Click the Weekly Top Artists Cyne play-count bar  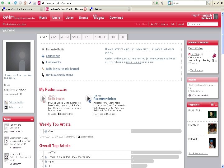[156, 131]
